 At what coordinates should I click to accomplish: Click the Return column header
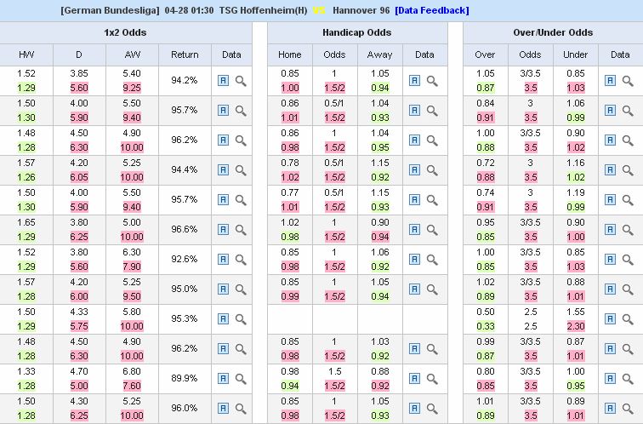coord(185,55)
